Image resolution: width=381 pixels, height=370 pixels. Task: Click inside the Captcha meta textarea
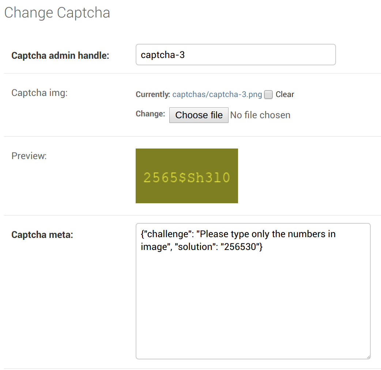pos(252,292)
